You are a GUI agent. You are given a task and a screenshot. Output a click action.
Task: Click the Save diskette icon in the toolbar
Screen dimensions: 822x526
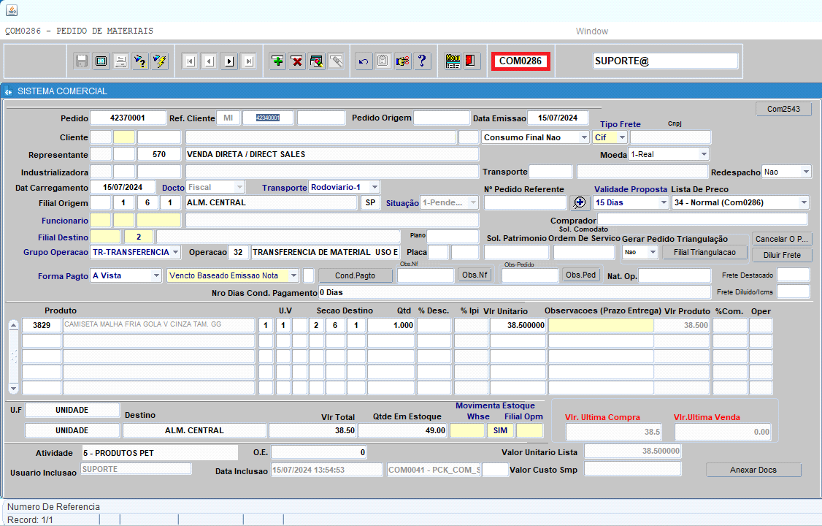[81, 61]
